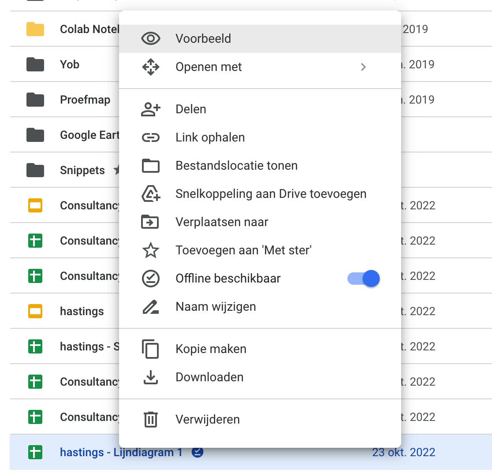Click the eye icon beside Voorbeeld

tap(151, 39)
